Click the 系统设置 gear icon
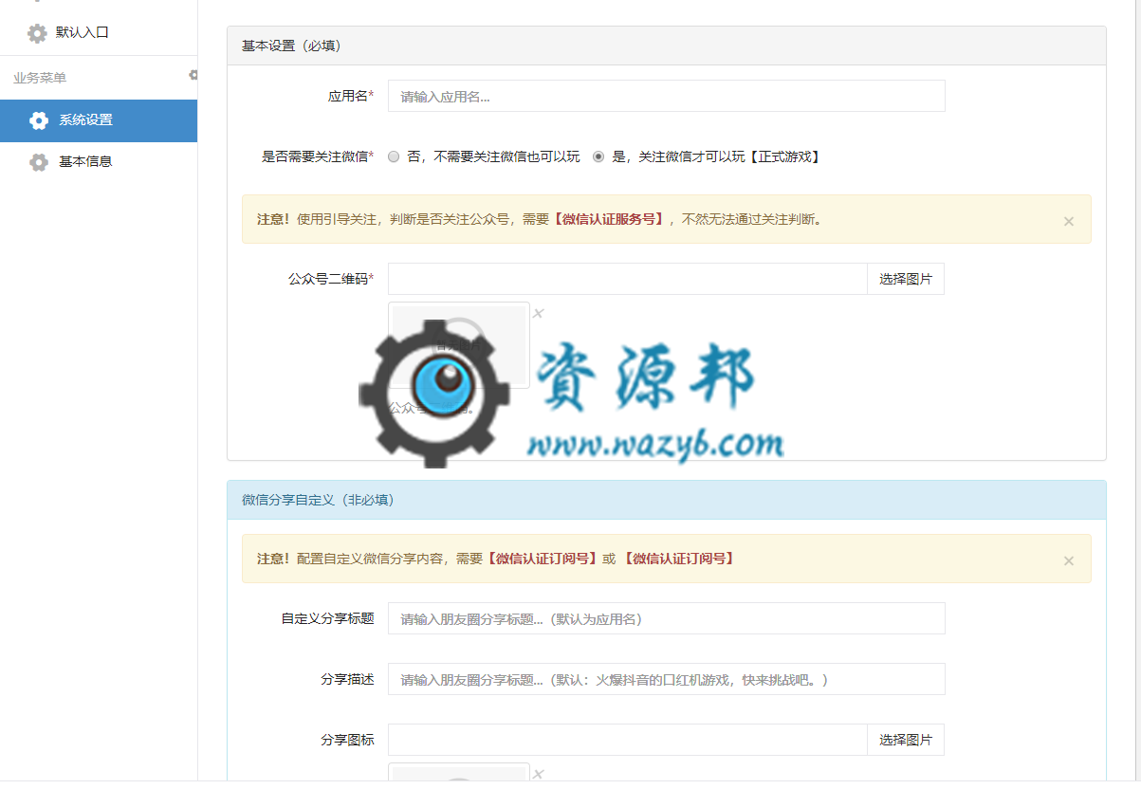Screen dimensions: 1141x789 click(39, 120)
